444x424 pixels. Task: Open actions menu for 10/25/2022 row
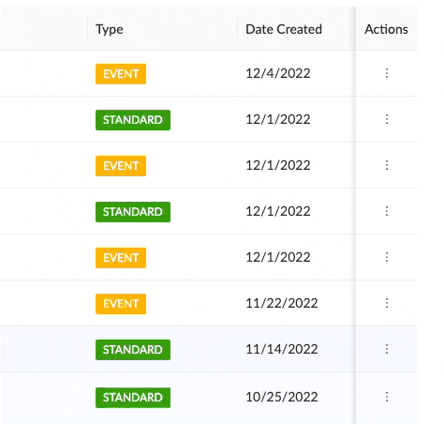pyautogui.click(x=387, y=397)
